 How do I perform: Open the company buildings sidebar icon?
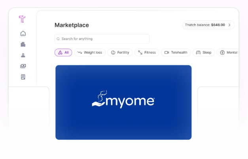pyautogui.click(x=23, y=44)
